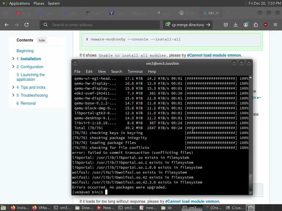The height and width of the screenshot is (211, 282).
Task: Switch to 'C:\us...' 7z taskbar window
Action: point(235,208)
